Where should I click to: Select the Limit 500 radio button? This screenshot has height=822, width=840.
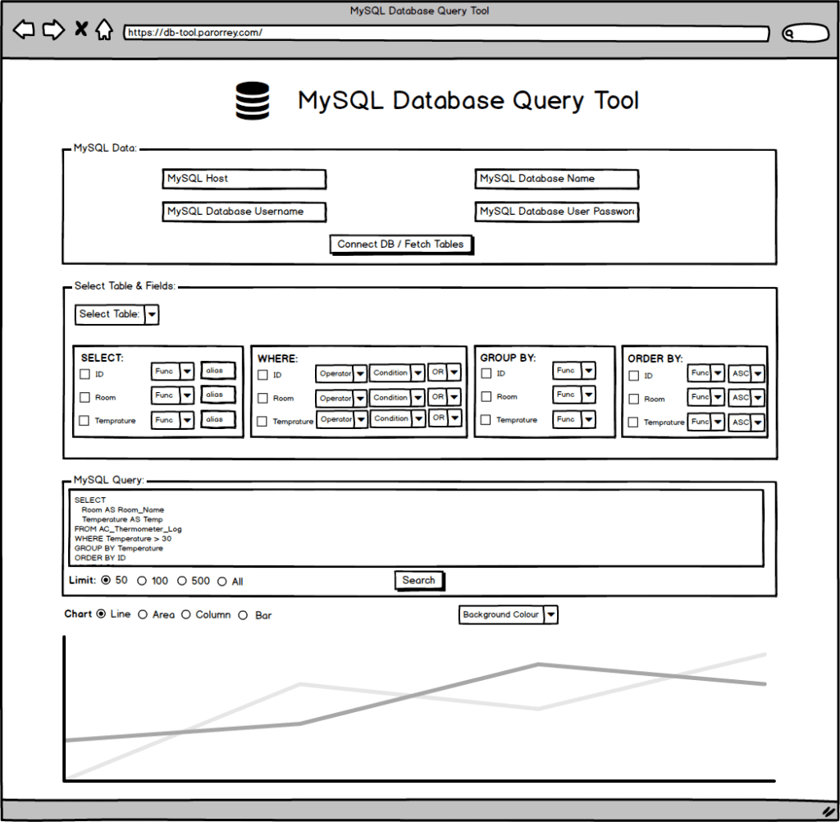[x=182, y=582]
